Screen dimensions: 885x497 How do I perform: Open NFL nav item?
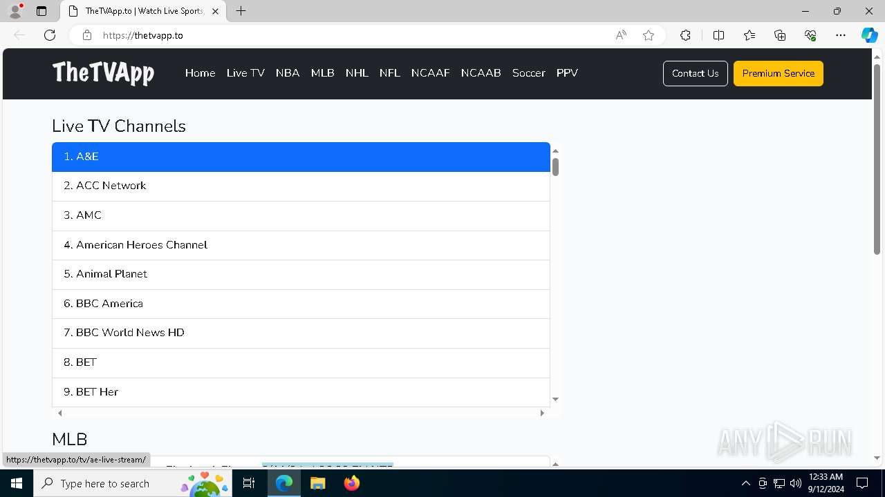point(389,73)
